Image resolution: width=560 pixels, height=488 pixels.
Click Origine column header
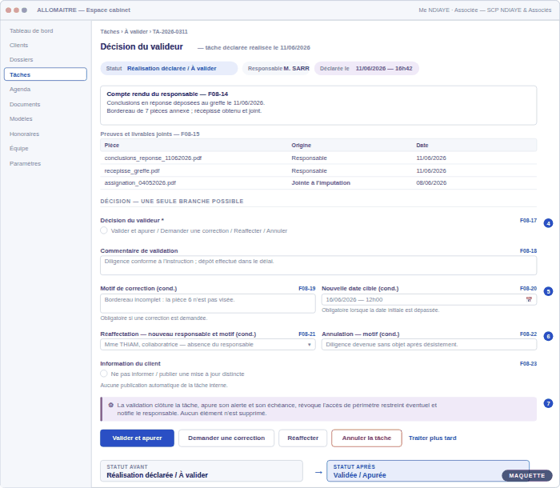301,145
